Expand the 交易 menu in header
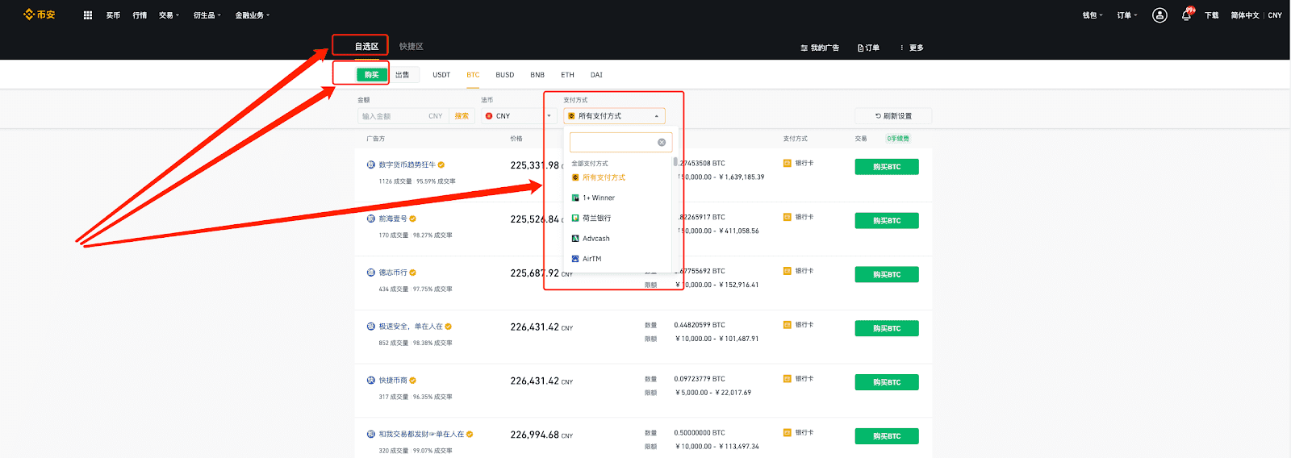1291x458 pixels. (169, 15)
